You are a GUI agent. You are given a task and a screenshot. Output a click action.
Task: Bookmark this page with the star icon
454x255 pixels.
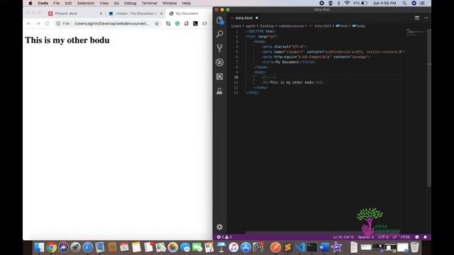point(157,23)
